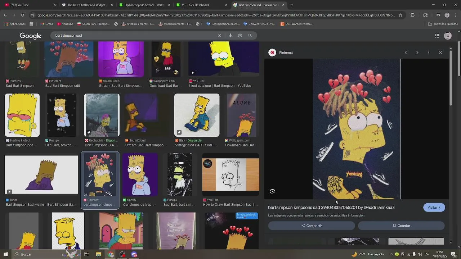Viewport: 461px width, 259px height.
Task: Open Redbubble Bart Simpsons thumbnail
Action: [x=102, y=115]
